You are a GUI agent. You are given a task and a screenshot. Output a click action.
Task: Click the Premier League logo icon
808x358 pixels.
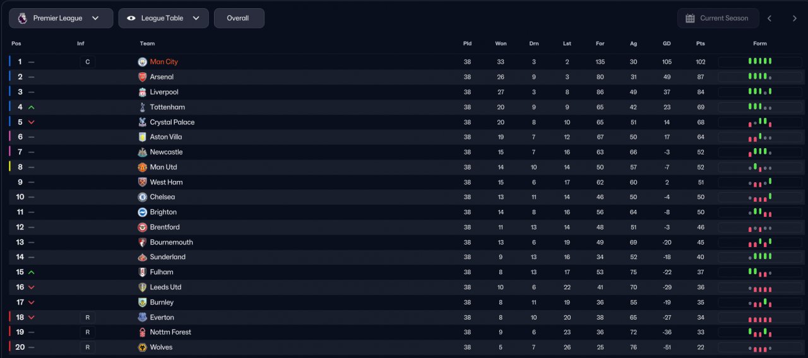pos(23,18)
